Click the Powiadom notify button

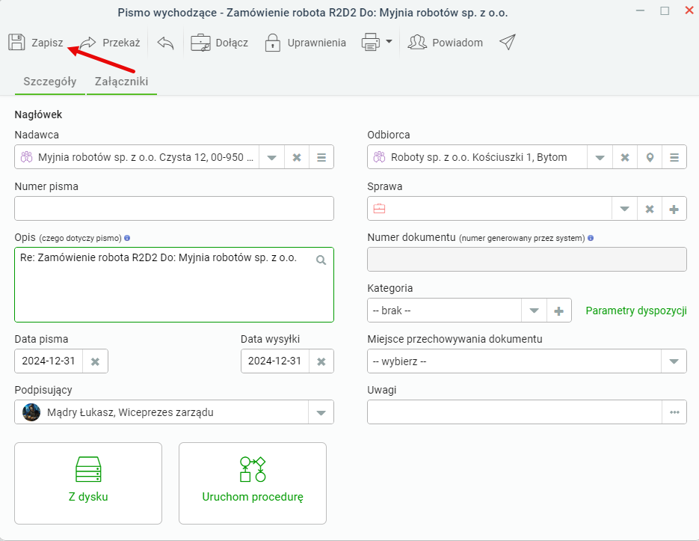click(x=446, y=43)
